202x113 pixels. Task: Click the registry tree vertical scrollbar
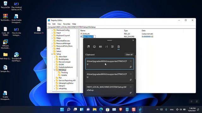click(x=77, y=62)
